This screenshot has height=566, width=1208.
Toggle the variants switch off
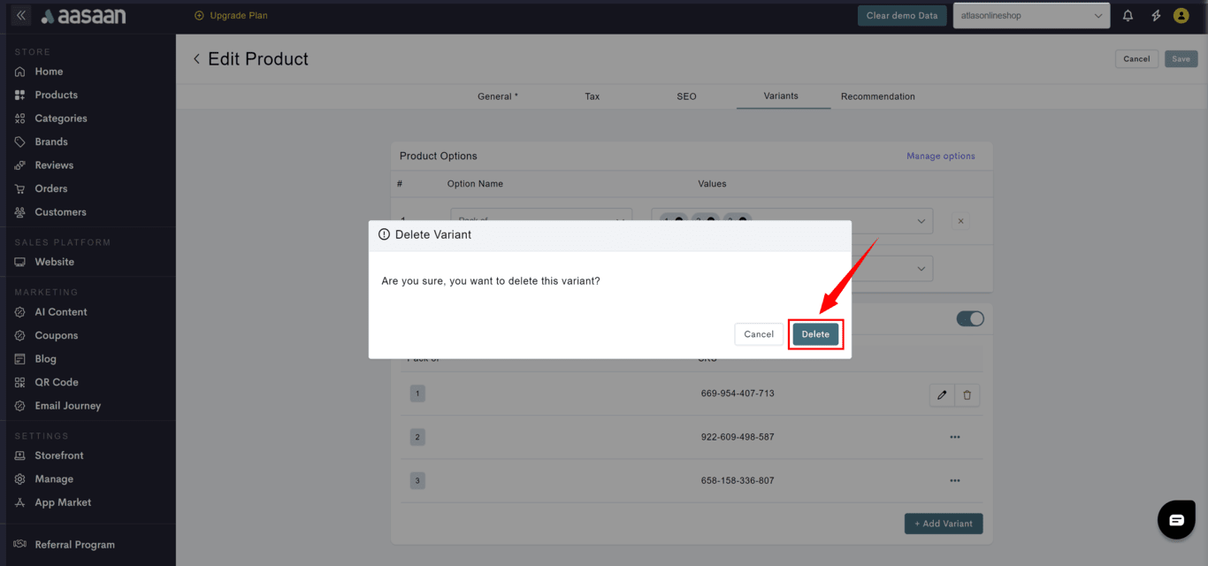tap(970, 318)
